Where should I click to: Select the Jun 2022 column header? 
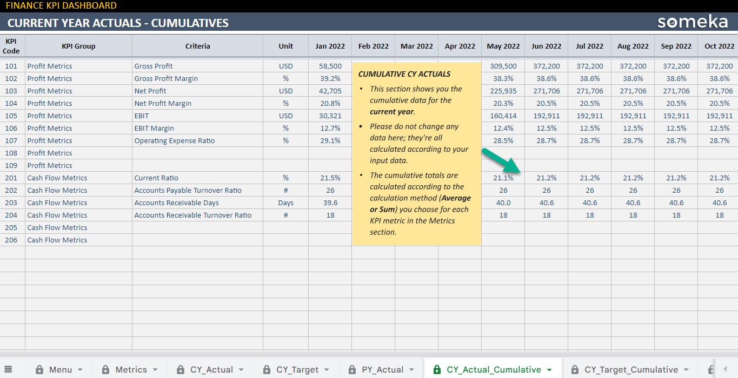(x=546, y=46)
